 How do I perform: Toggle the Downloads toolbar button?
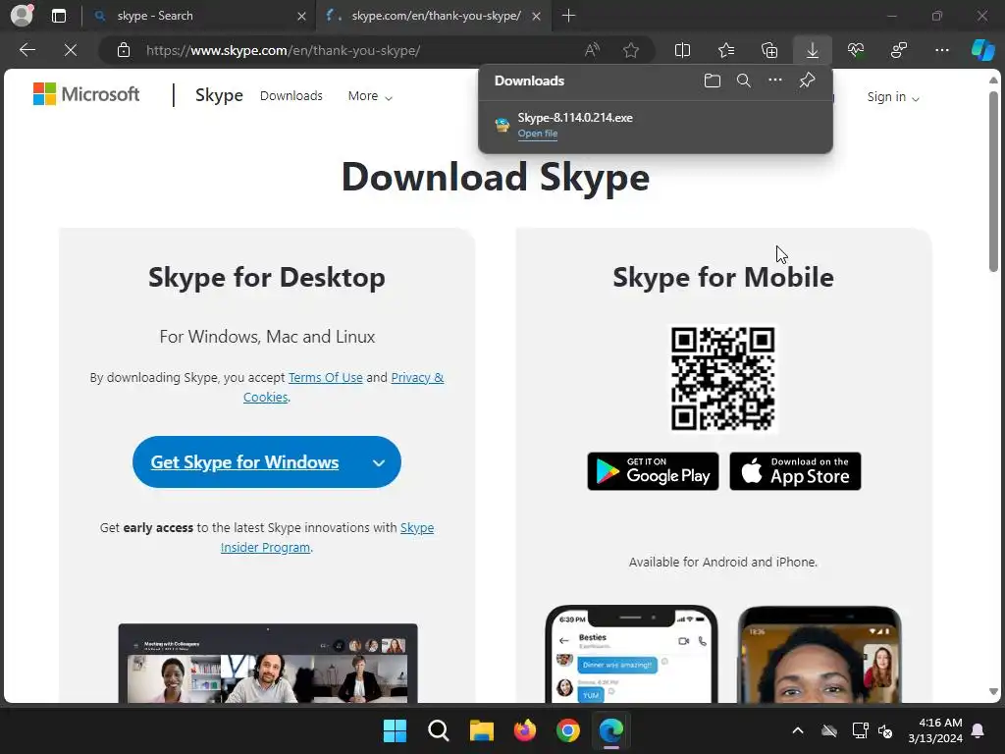(812, 50)
